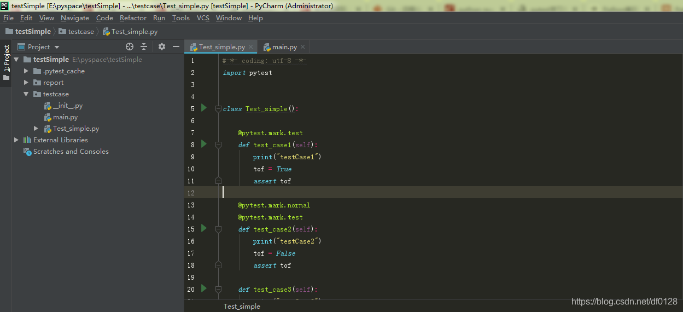The width and height of the screenshot is (683, 312).
Task: Select Test_simple.py in project tree
Action: tap(76, 129)
